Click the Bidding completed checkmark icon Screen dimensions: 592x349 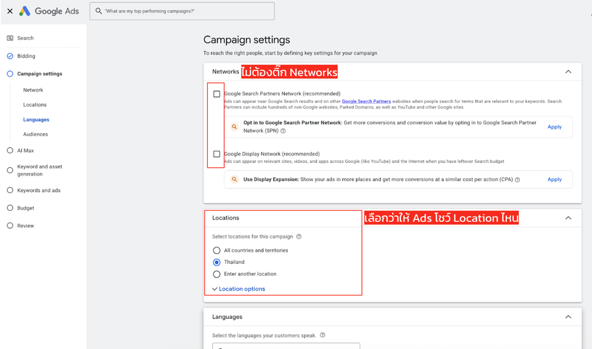[x=10, y=56]
